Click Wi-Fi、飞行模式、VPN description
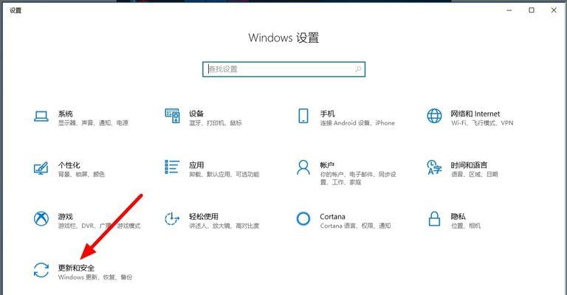Viewport: 567px width, 295px height. pyautogui.click(x=482, y=122)
